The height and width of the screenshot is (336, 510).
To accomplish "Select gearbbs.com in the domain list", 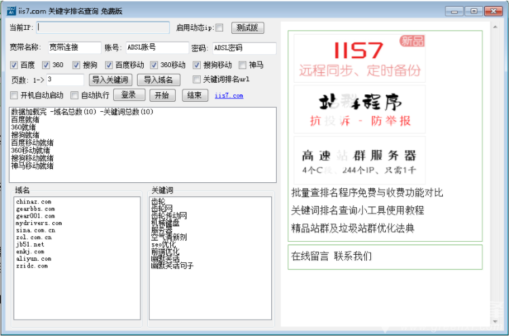I will (x=35, y=209).
